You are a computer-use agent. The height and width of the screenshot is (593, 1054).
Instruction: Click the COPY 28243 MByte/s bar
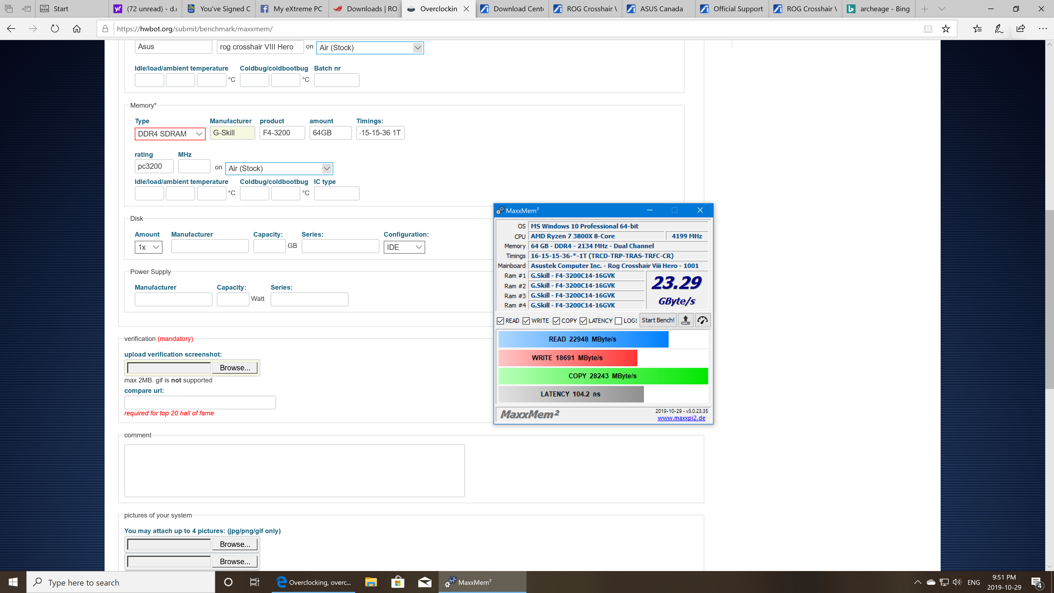[x=603, y=376]
